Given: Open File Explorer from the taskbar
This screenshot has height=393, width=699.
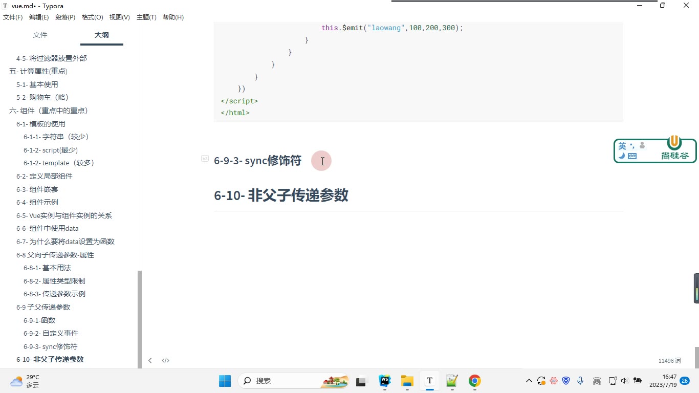Looking at the screenshot, I should point(407,381).
